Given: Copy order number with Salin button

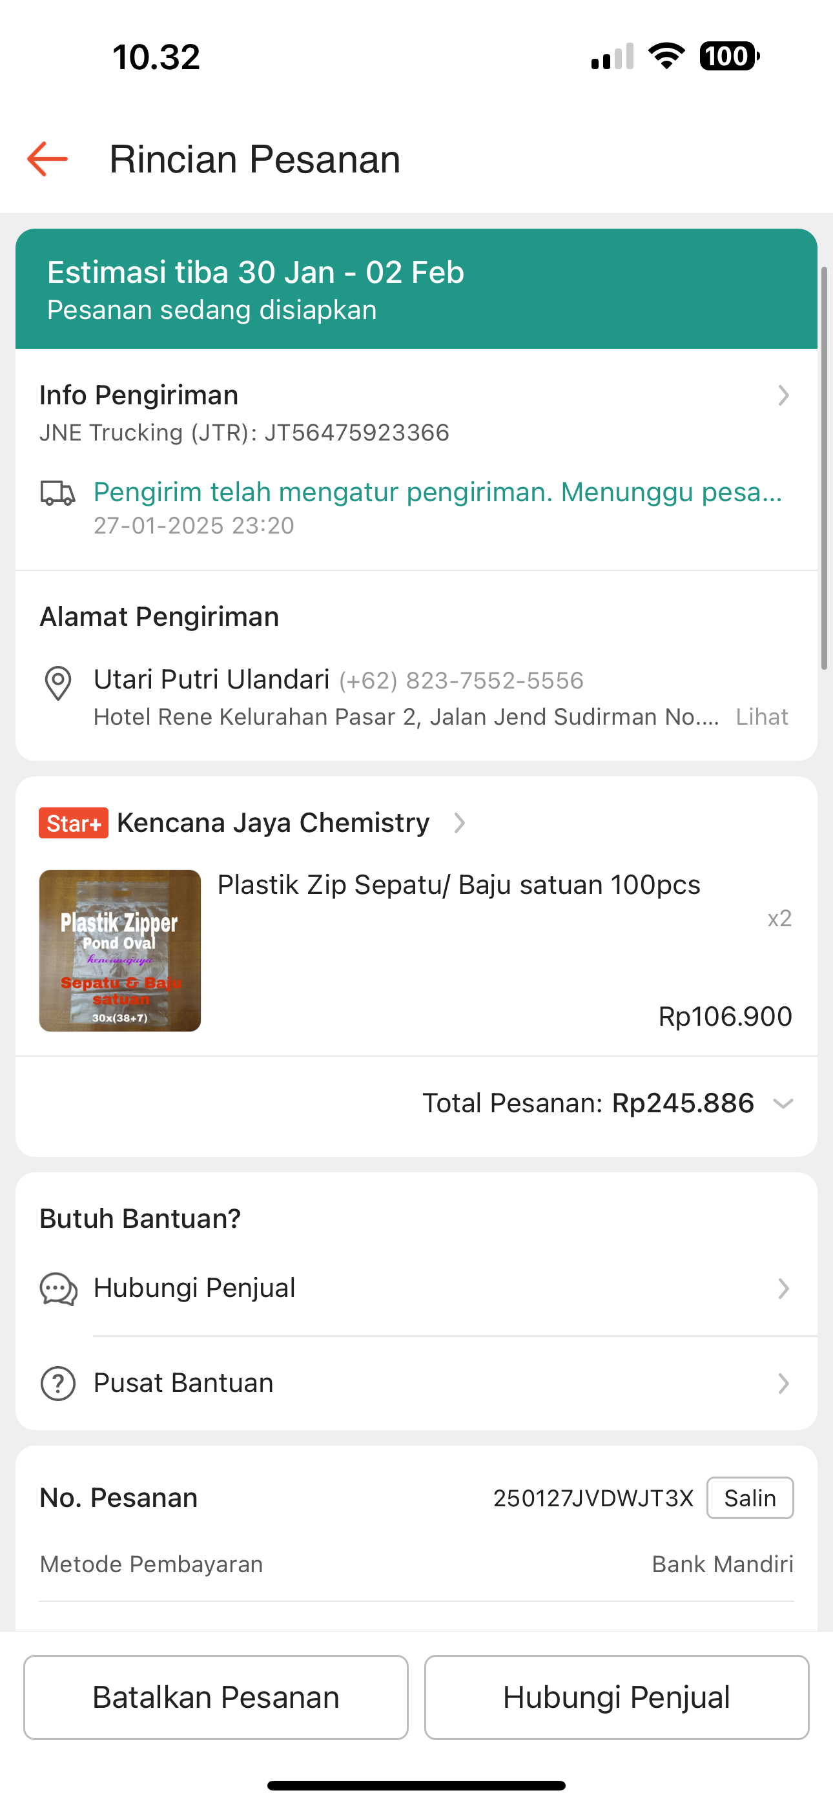Looking at the screenshot, I should 750,1499.
